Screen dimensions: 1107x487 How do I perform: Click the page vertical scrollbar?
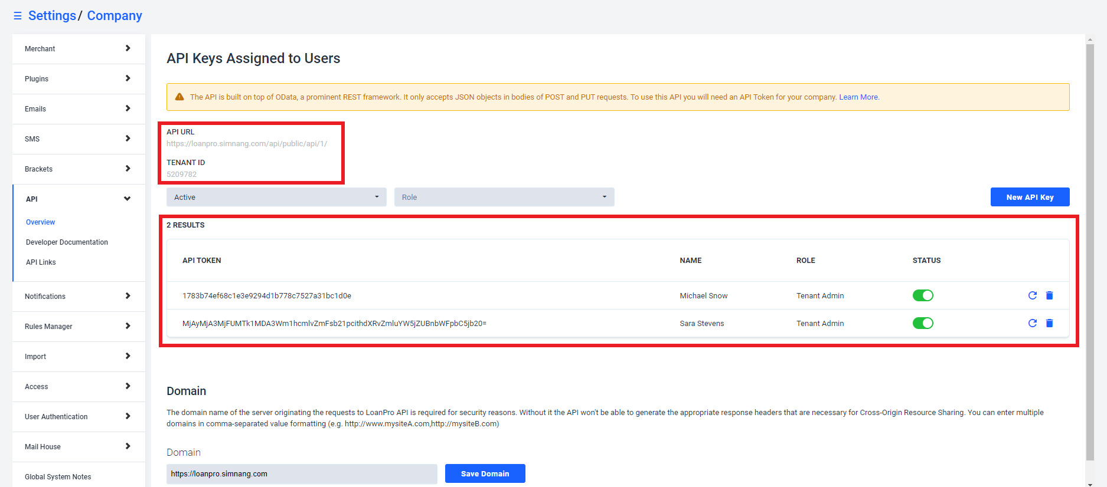pos(1090,252)
